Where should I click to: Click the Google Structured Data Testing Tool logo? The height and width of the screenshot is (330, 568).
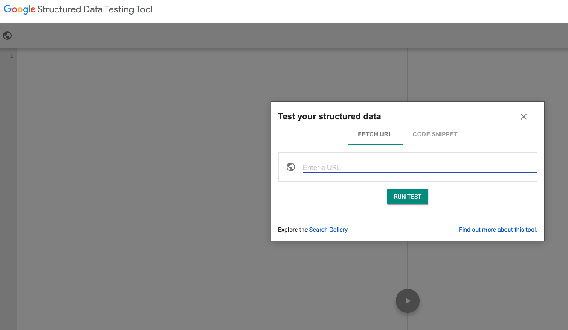(78, 9)
